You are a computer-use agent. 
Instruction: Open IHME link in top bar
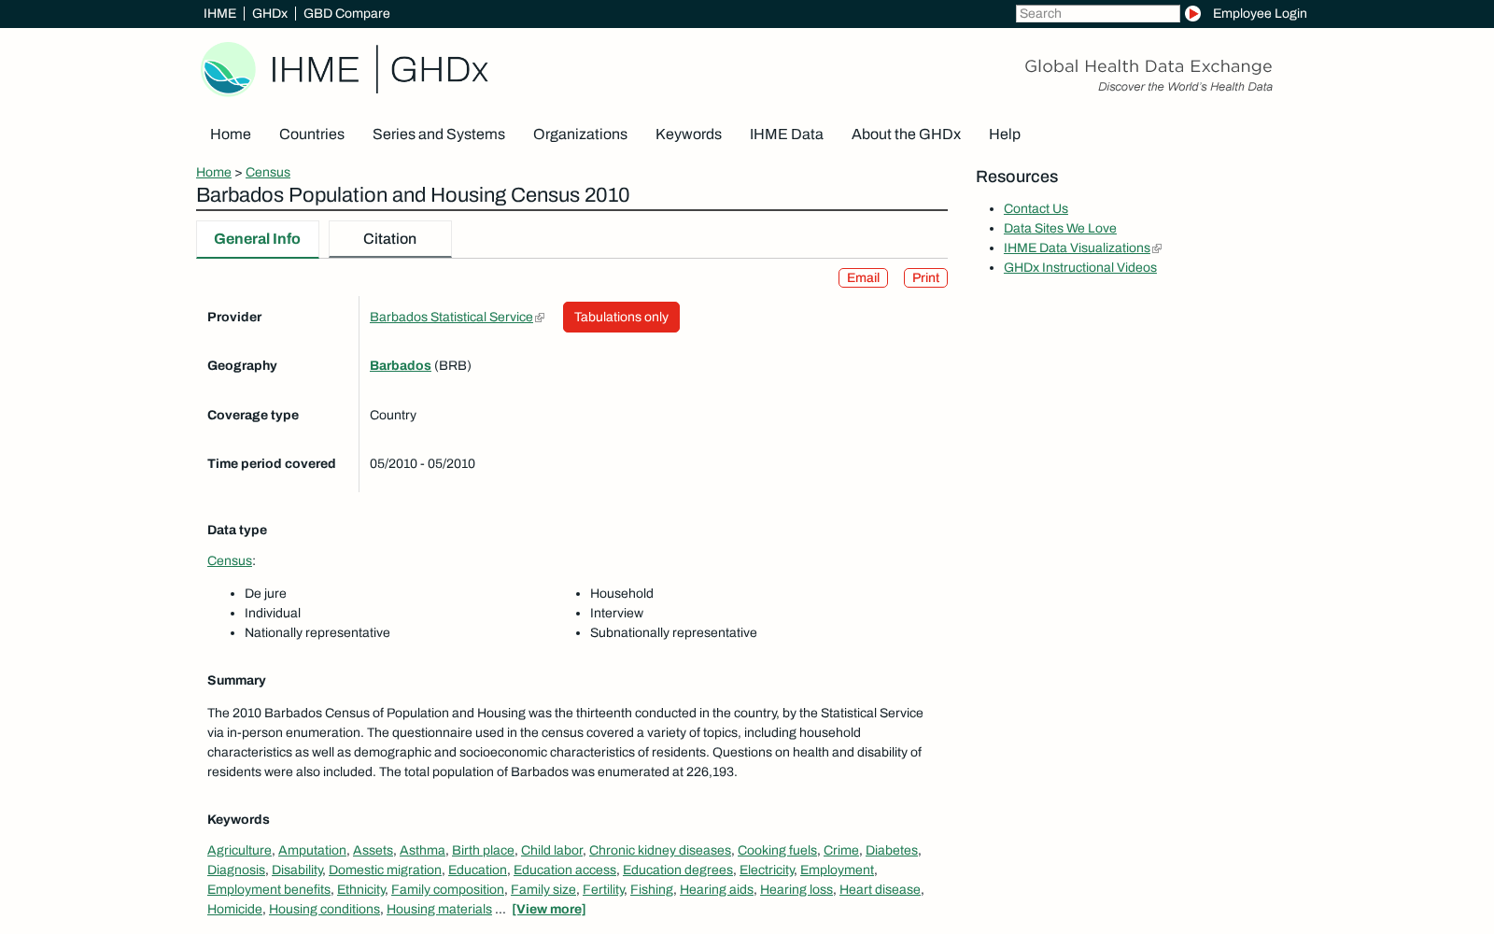[x=219, y=13]
